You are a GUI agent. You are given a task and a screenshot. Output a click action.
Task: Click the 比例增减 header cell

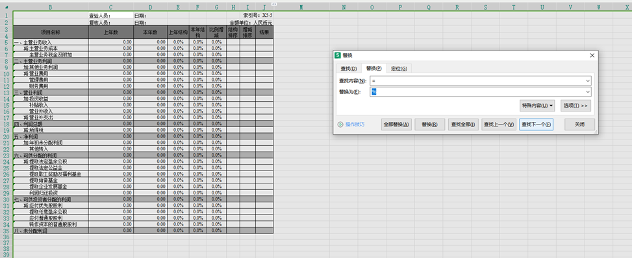216,32
